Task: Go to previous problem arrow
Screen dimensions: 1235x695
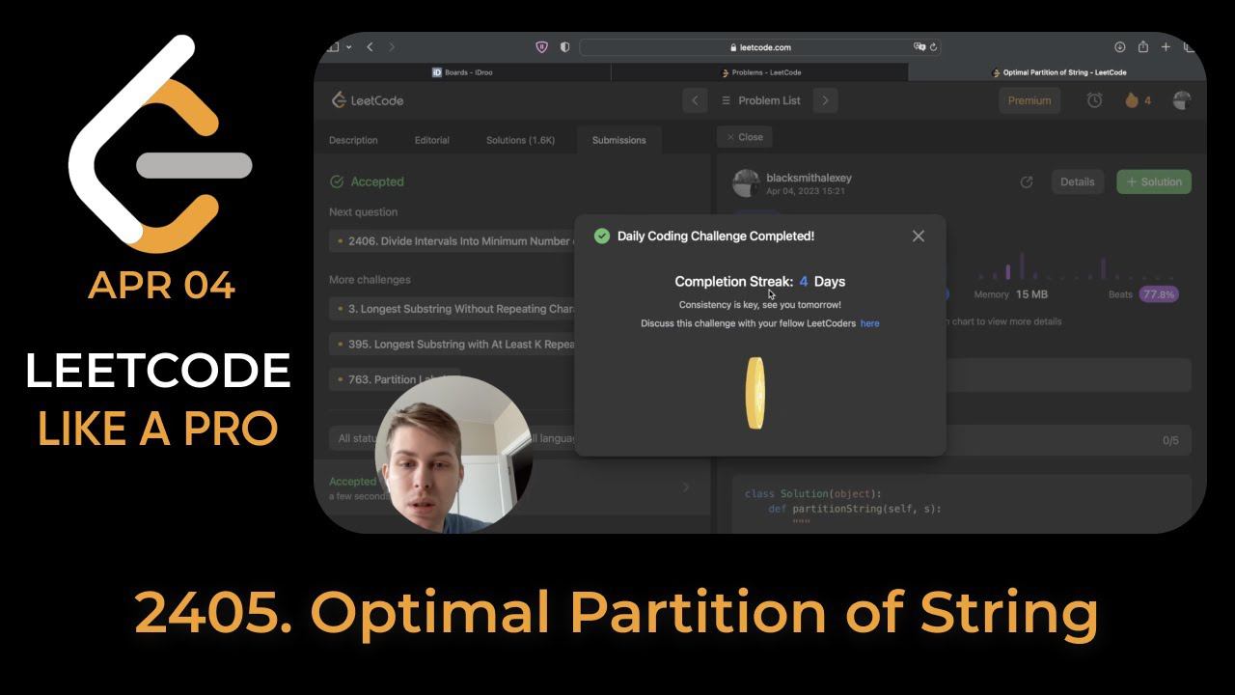Action: pos(695,100)
